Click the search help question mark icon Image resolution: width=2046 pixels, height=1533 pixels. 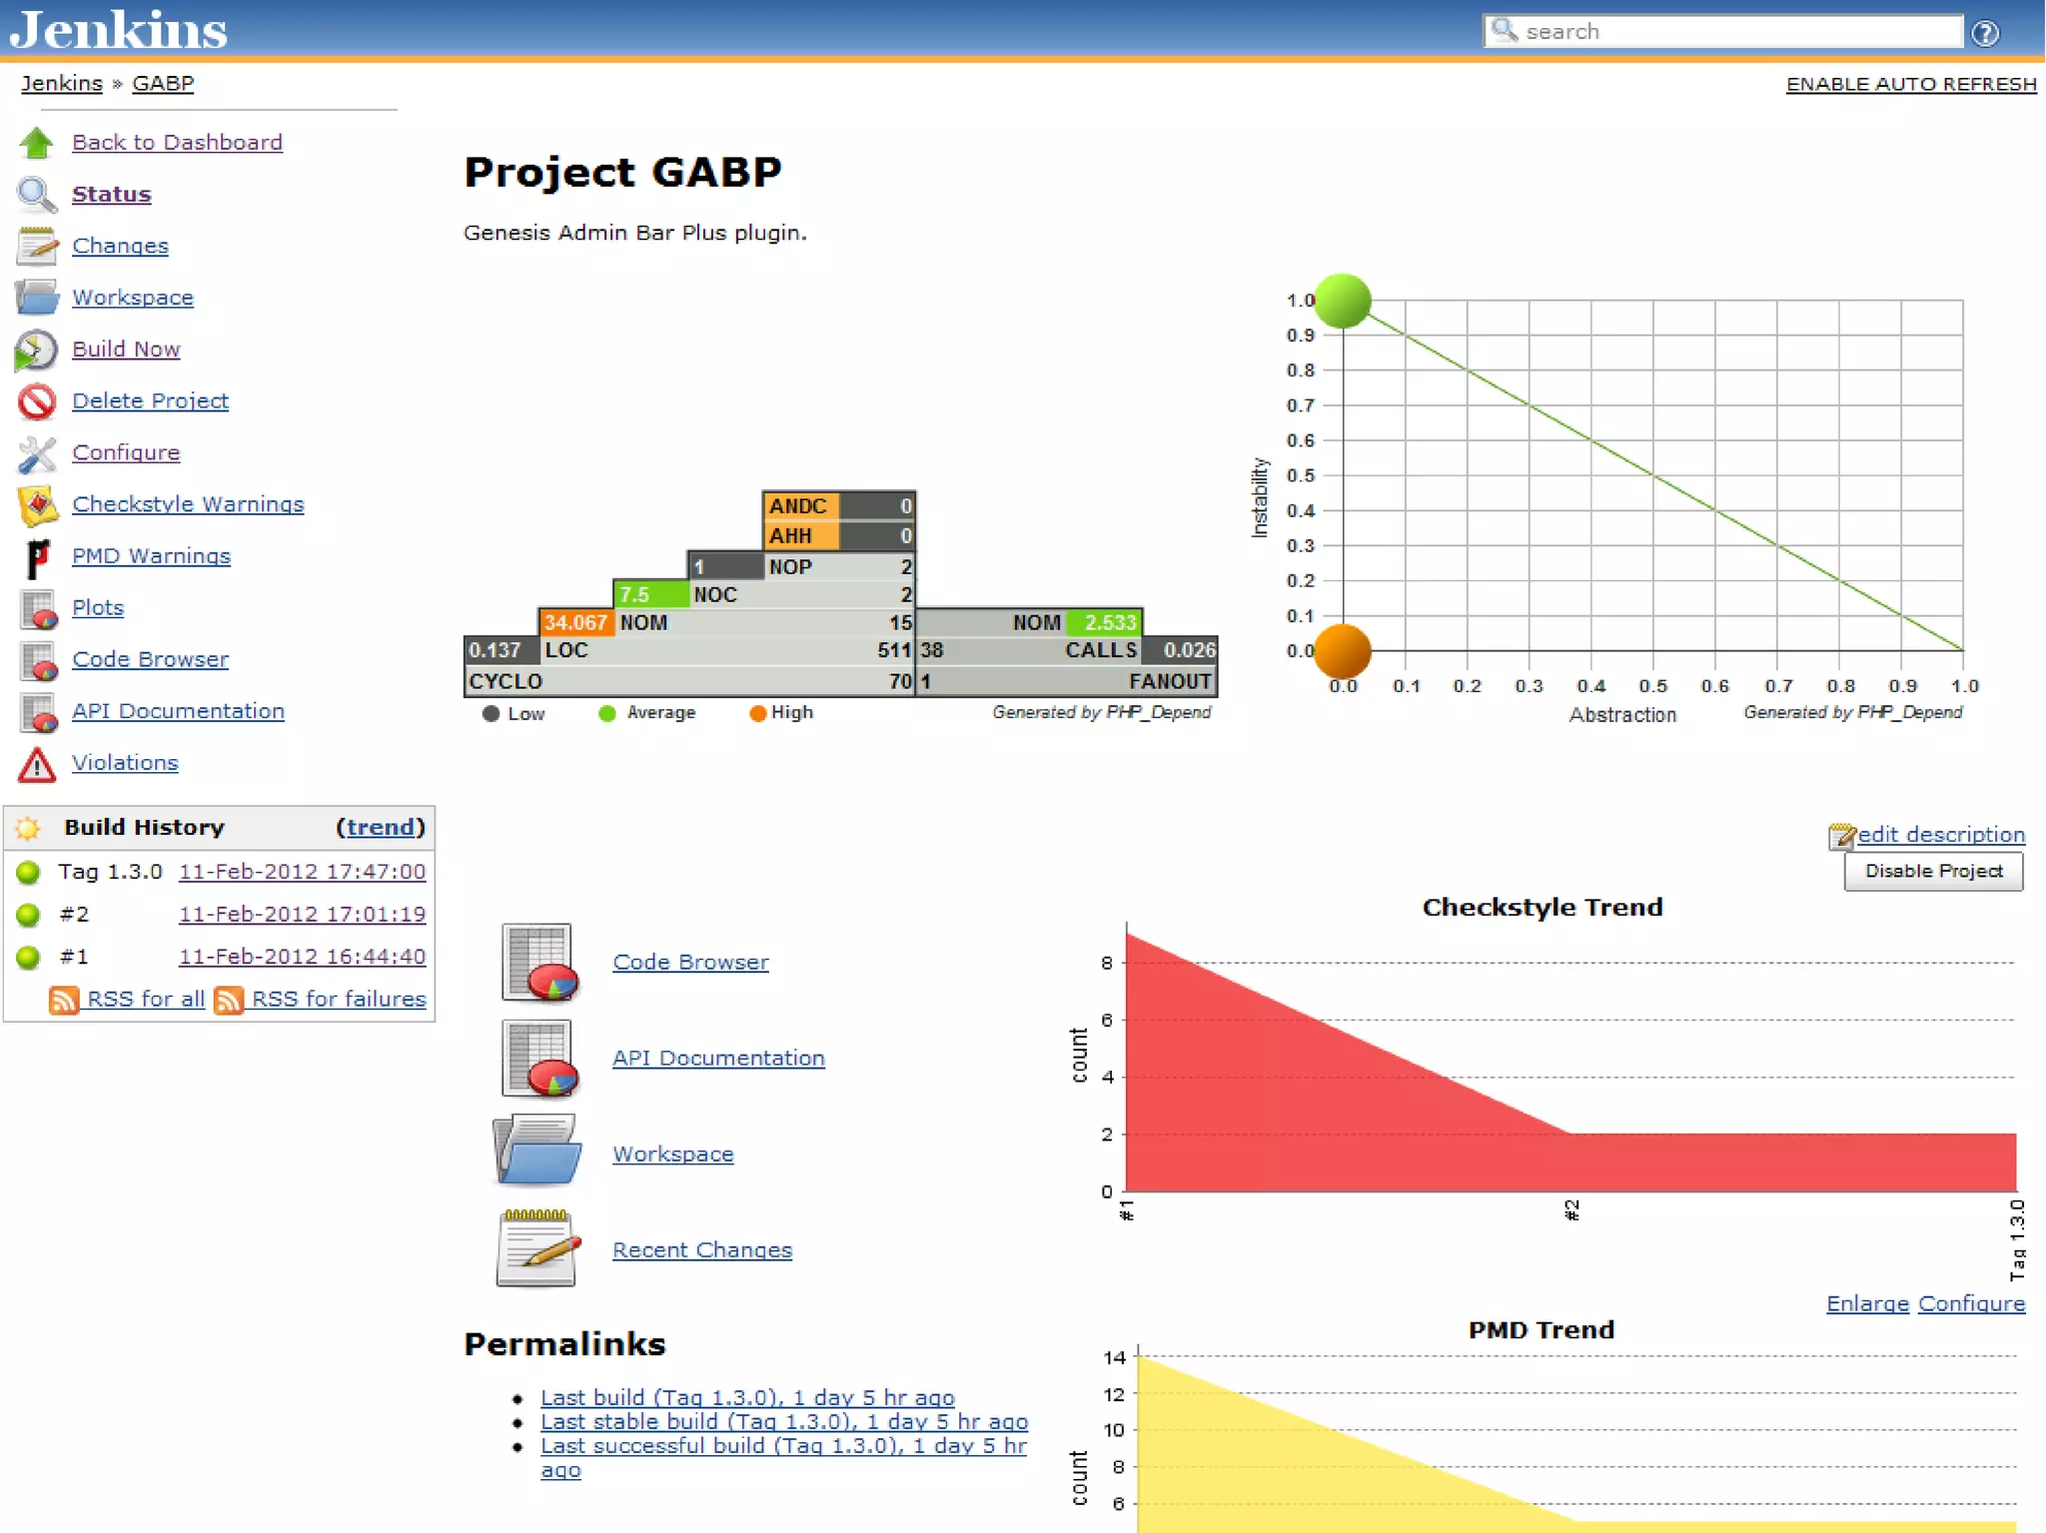pyautogui.click(x=1984, y=33)
